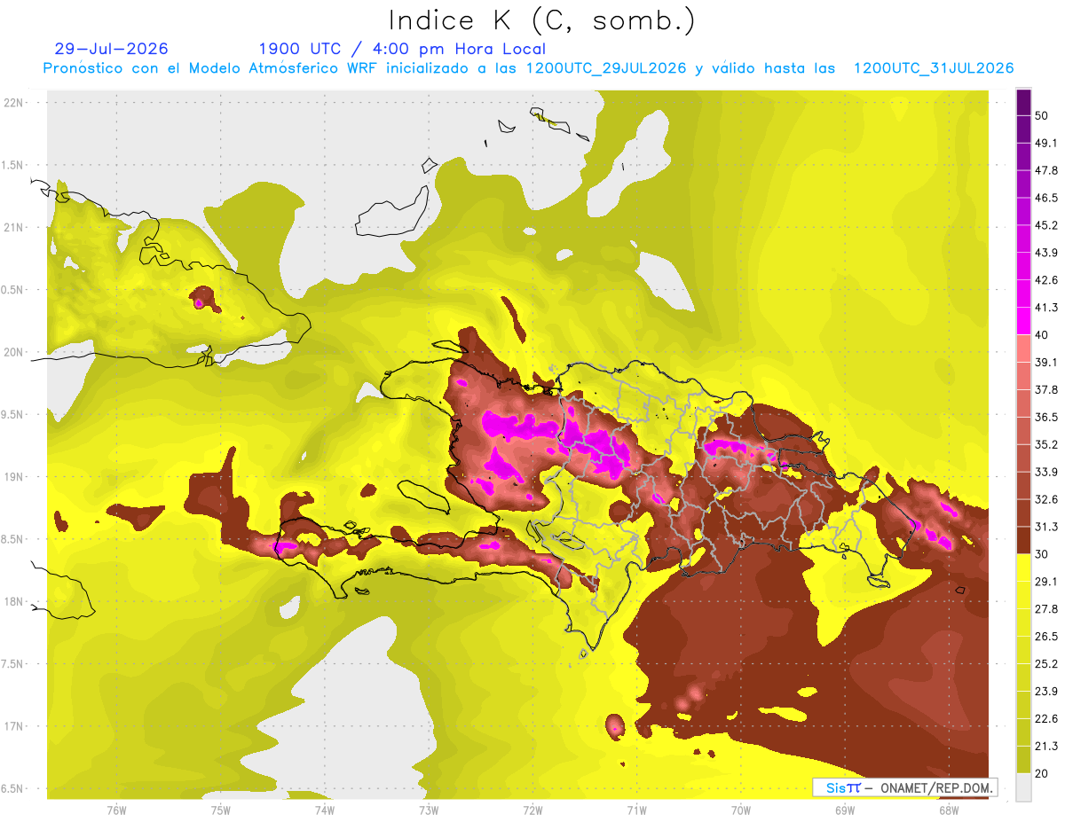Image resolution: width=1065 pixels, height=822 pixels.
Task: Click the salmon legend swatch between 39.1 and 40
Action: pyautogui.click(x=1023, y=348)
